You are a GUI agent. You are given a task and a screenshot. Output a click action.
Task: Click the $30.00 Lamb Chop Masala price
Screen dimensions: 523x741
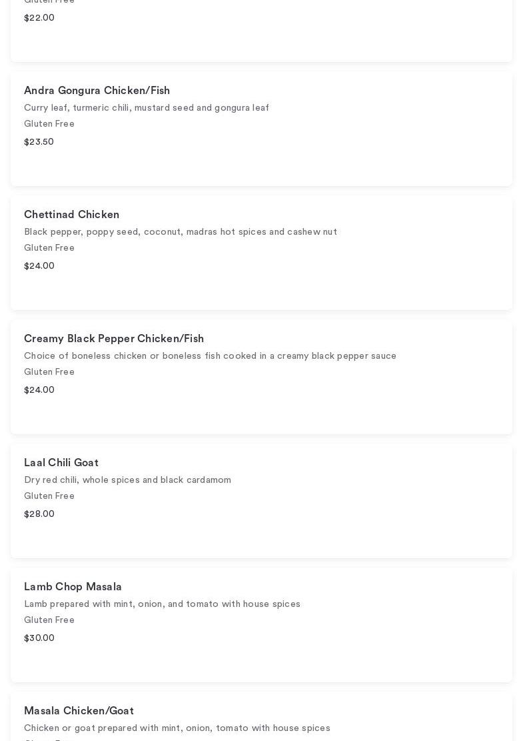pyautogui.click(x=39, y=638)
